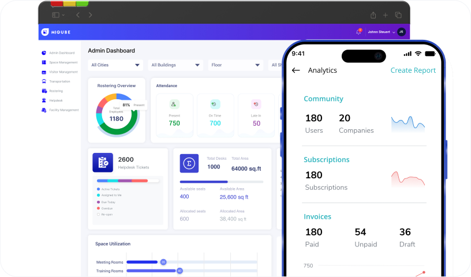Click the Training Rooms utilization slider handle
Viewport: 471px width, 277px height.
(180, 271)
